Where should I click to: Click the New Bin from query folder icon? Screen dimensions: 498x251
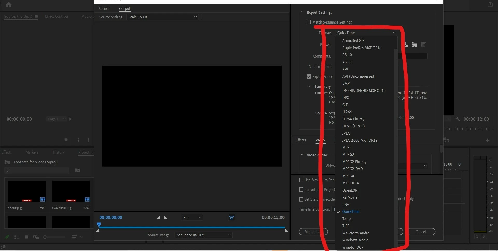click(x=78, y=170)
